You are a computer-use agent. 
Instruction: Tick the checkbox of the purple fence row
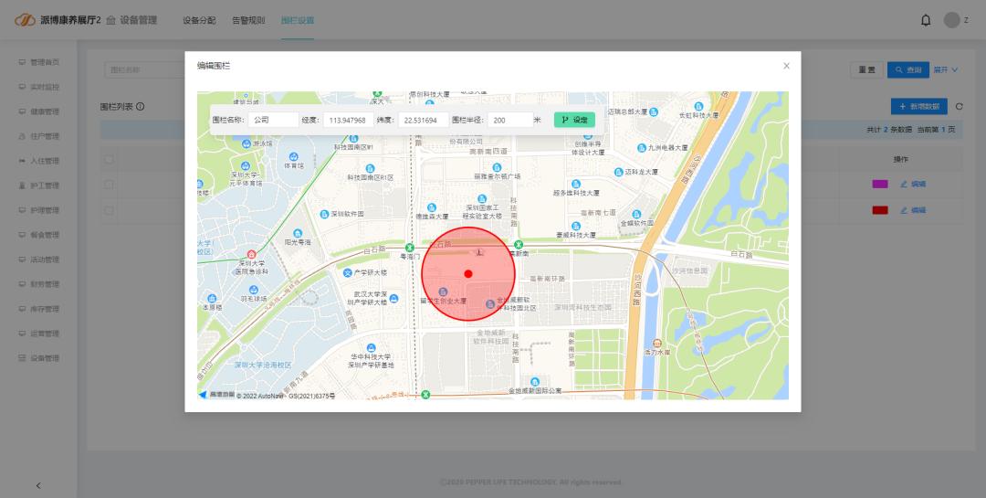click(109, 185)
